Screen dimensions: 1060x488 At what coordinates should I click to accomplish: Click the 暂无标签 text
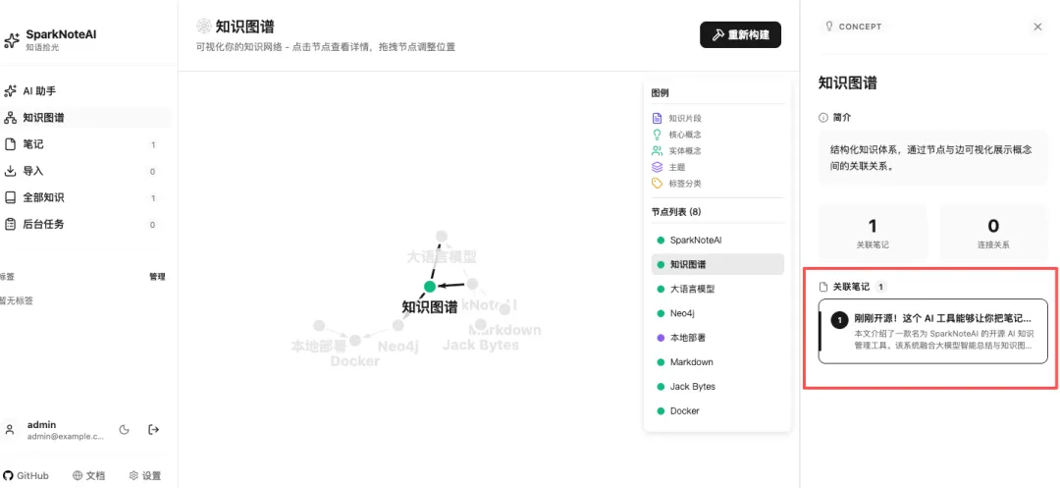point(17,300)
